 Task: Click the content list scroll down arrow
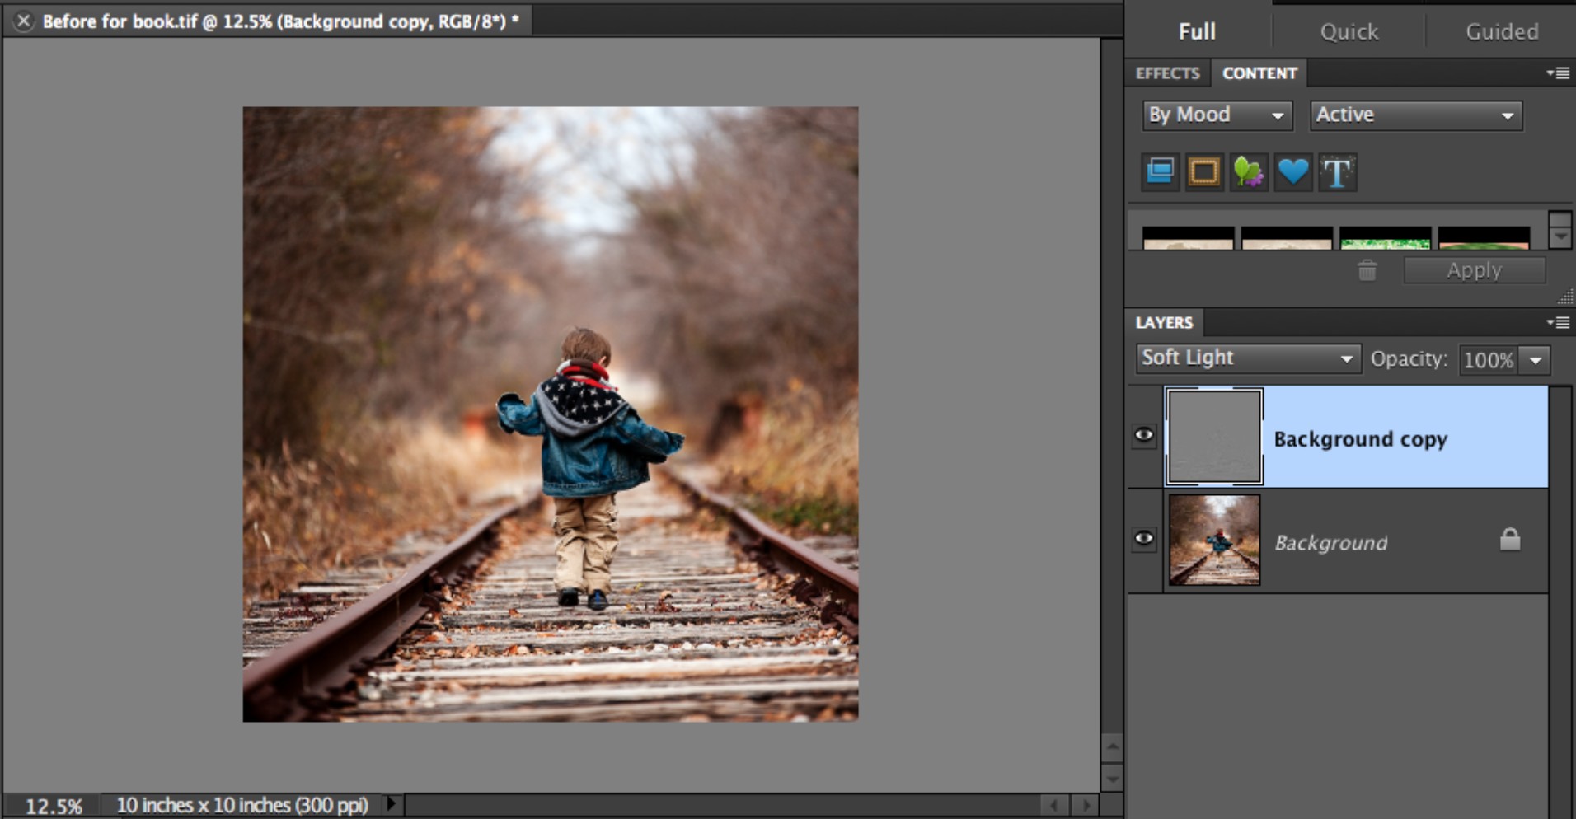1560,237
